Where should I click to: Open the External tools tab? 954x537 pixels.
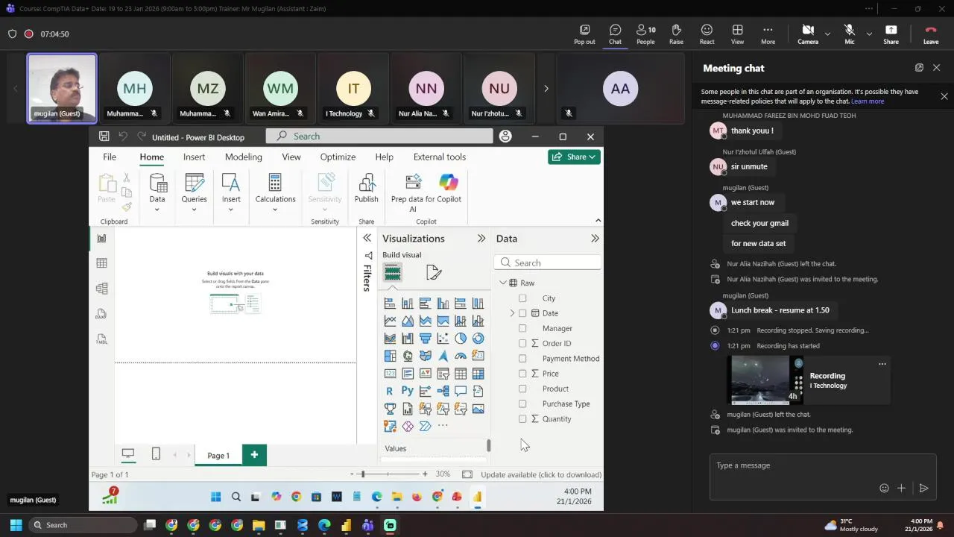click(x=440, y=157)
